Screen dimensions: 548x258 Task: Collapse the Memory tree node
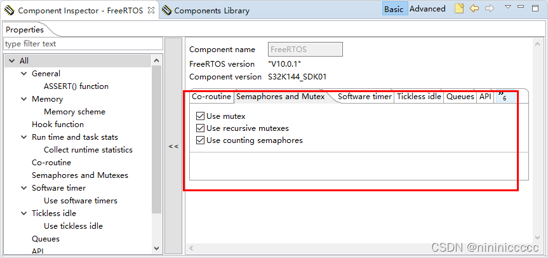point(23,99)
